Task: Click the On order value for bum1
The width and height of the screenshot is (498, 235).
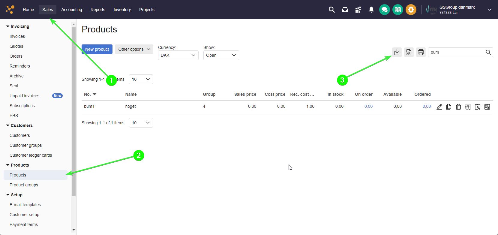Action: click(368, 106)
